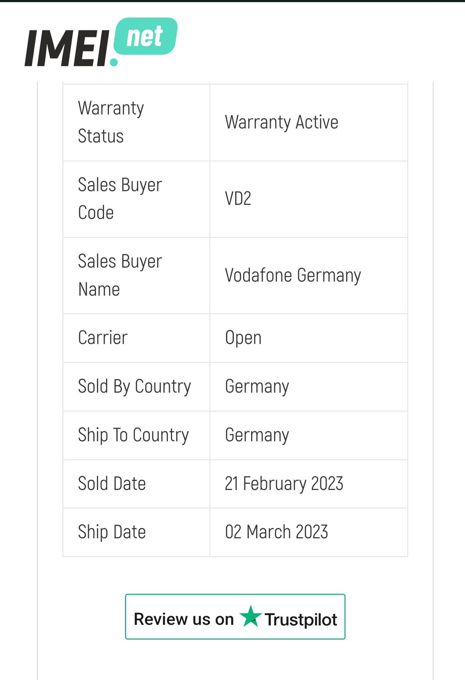Click the Ship To Country label
This screenshot has height=680, width=465.
tap(133, 435)
